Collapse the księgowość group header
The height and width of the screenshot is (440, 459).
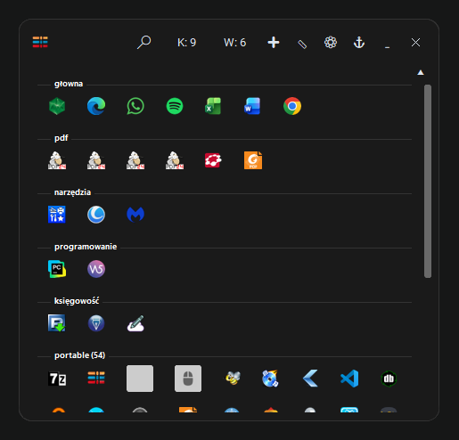pos(77,301)
